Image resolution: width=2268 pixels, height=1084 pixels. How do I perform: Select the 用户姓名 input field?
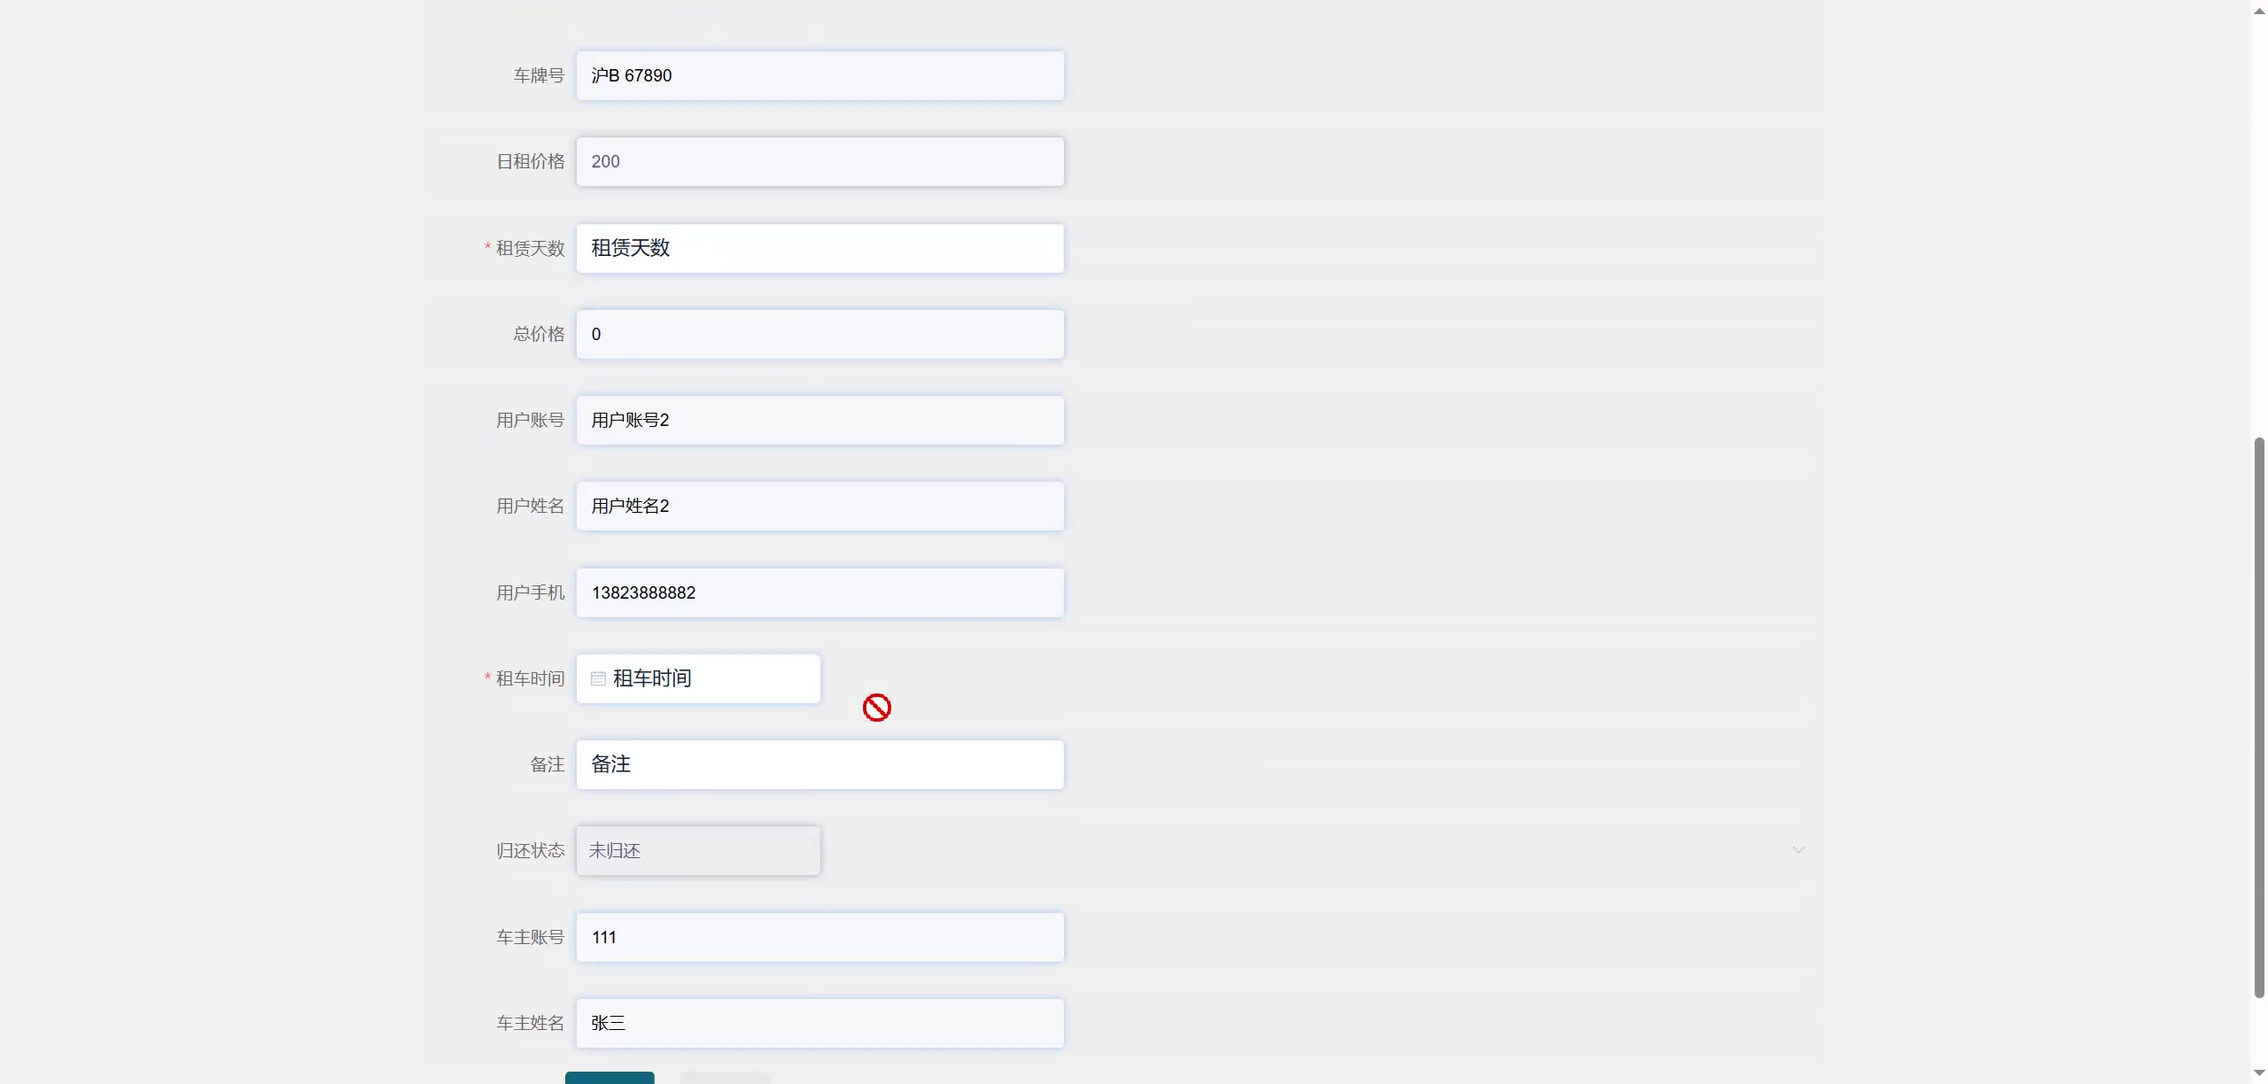point(819,506)
